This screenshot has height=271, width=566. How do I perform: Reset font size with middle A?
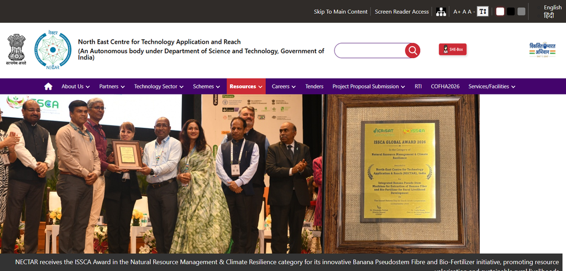464,12
